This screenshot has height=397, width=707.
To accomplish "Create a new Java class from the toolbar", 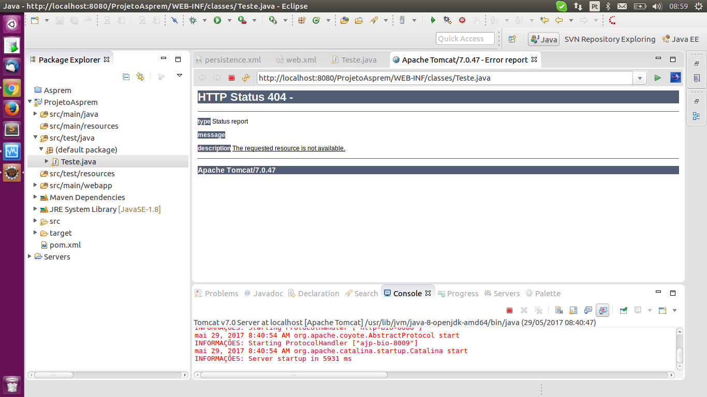I will [316, 20].
